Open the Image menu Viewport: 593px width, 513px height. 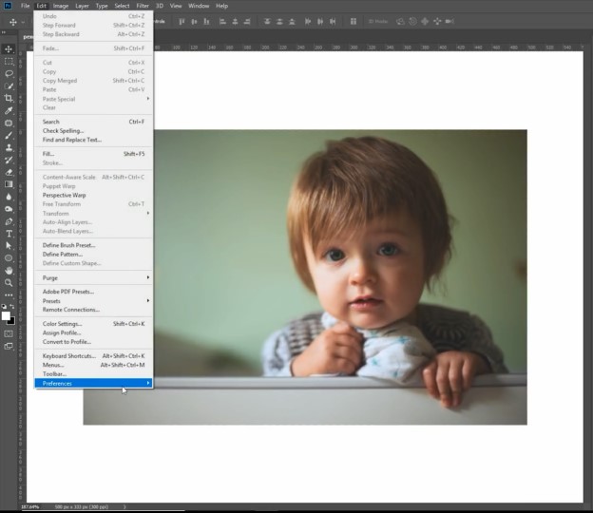tap(61, 6)
